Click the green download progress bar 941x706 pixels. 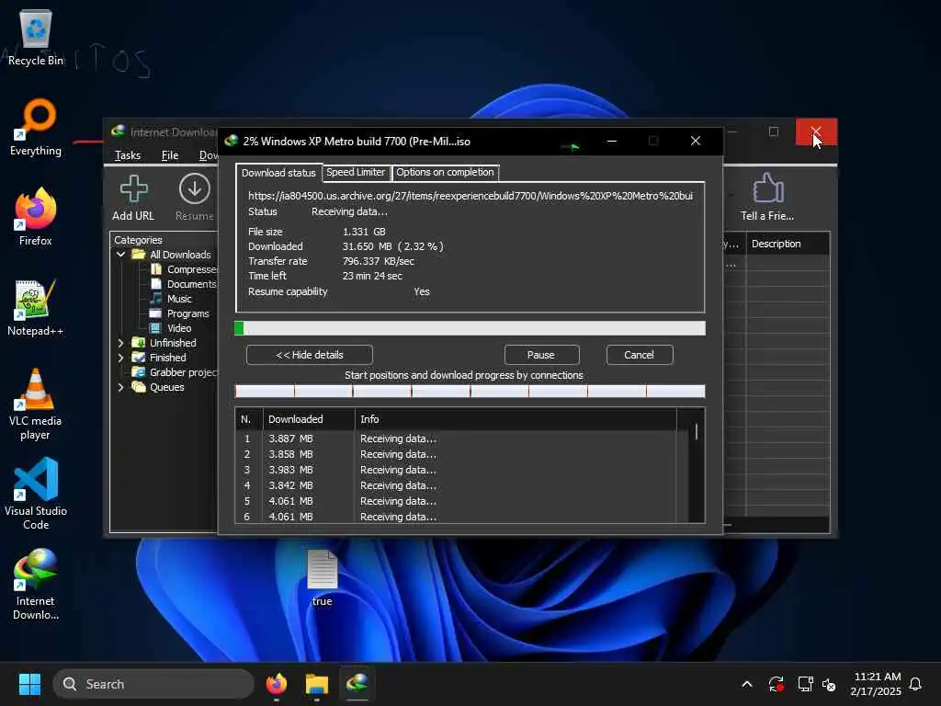tap(470, 328)
